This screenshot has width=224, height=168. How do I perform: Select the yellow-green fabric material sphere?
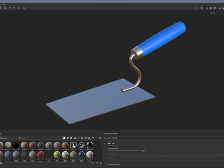pos(57,154)
